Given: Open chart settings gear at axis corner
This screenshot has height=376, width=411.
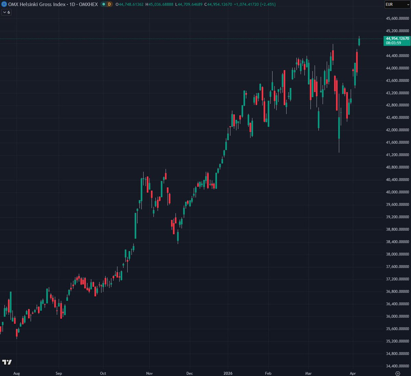Looking at the screenshot, I should [x=398, y=373].
